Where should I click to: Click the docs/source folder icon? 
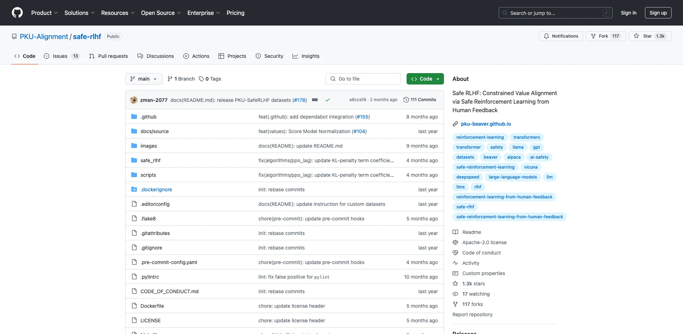tap(134, 131)
